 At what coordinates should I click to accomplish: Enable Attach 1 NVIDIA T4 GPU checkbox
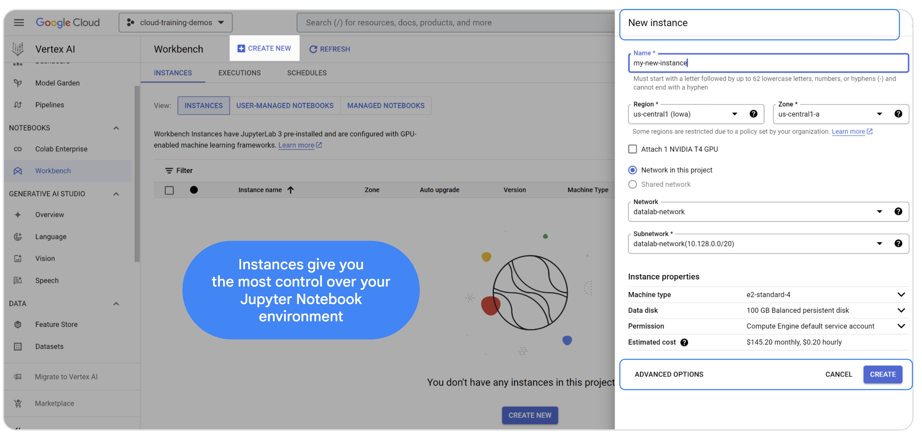click(x=632, y=149)
